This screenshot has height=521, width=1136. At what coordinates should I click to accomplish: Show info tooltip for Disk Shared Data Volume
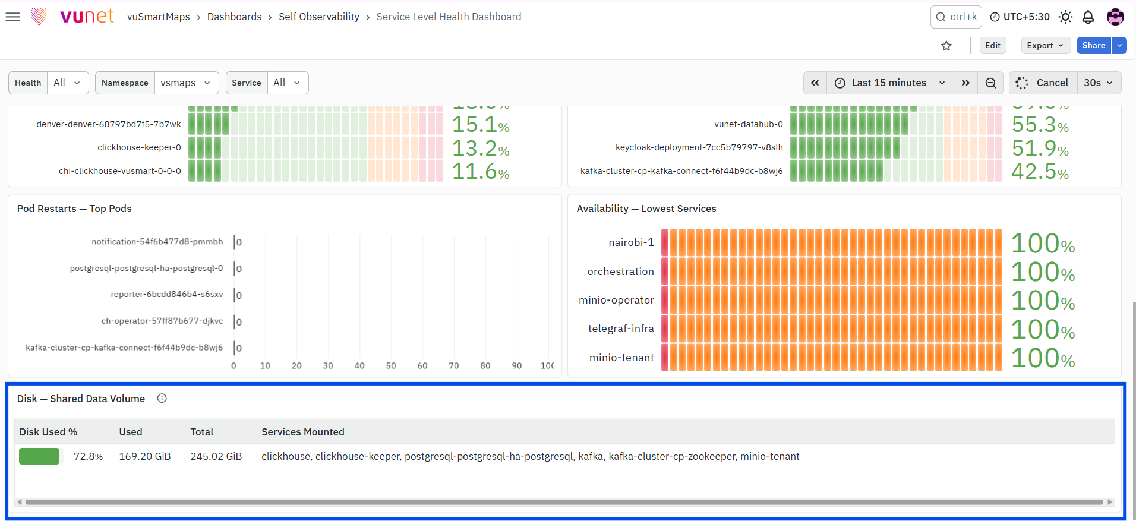tap(162, 399)
